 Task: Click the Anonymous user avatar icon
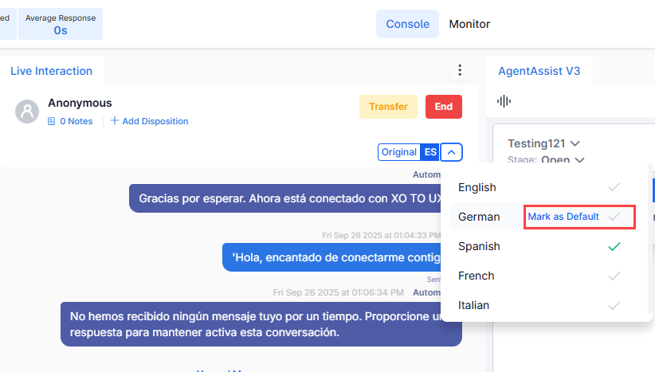point(27,112)
